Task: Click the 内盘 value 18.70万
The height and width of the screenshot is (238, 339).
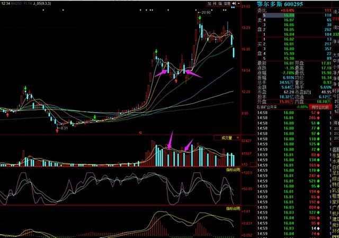Action: coord(324,102)
